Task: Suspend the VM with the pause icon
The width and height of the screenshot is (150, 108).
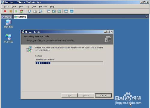Action: [11, 11]
